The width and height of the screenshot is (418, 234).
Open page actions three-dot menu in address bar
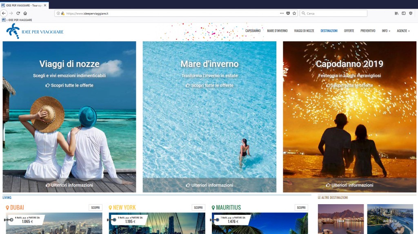(x=282, y=13)
